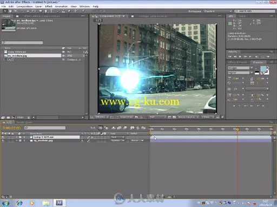Expand layer 1 properties triangle
Viewport: 277px width, 207px height.
[17, 137]
